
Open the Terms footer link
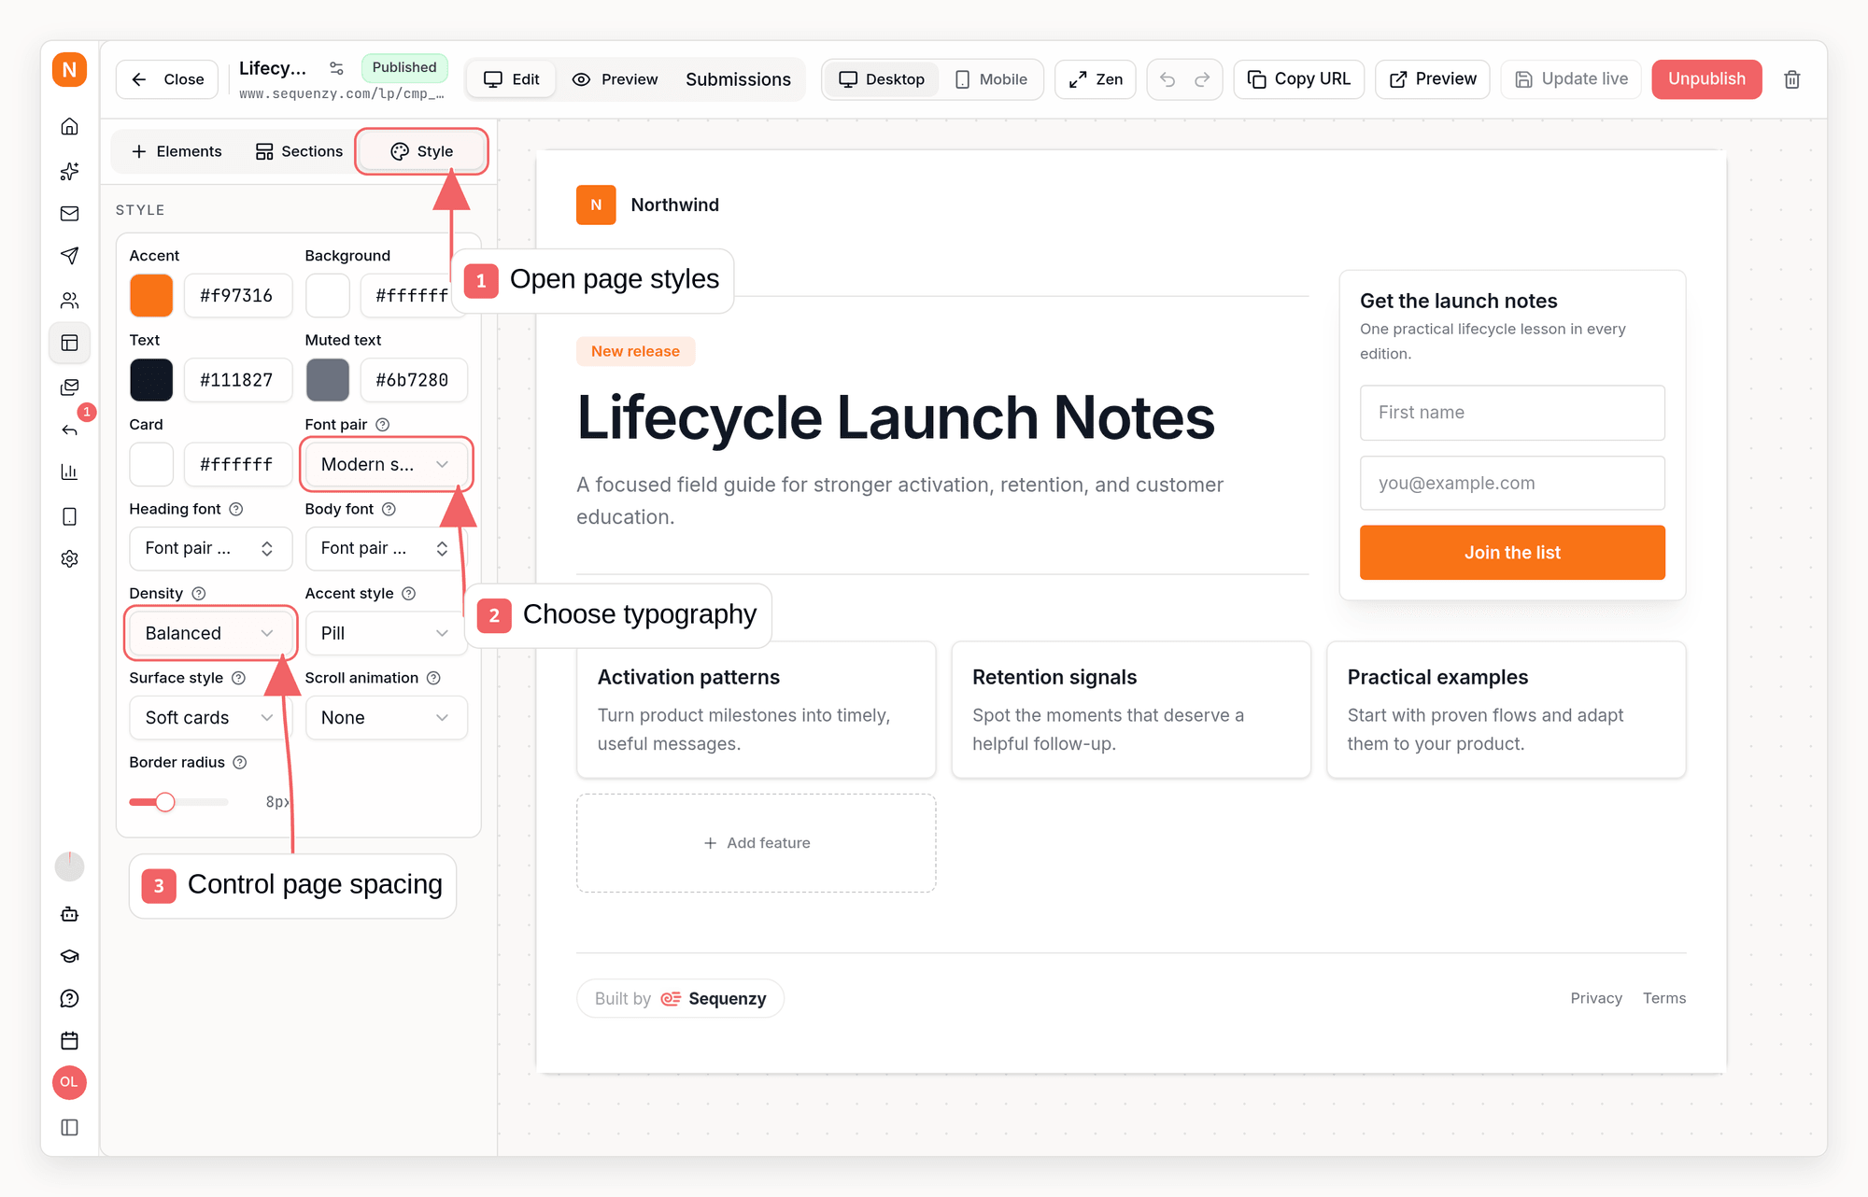click(x=1664, y=998)
